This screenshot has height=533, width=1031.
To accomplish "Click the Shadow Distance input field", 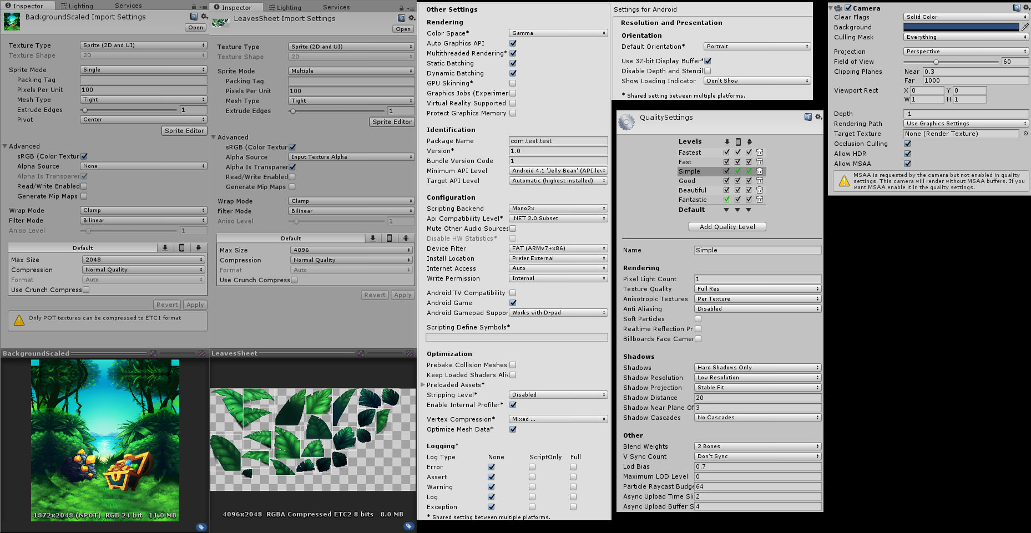I will click(757, 398).
